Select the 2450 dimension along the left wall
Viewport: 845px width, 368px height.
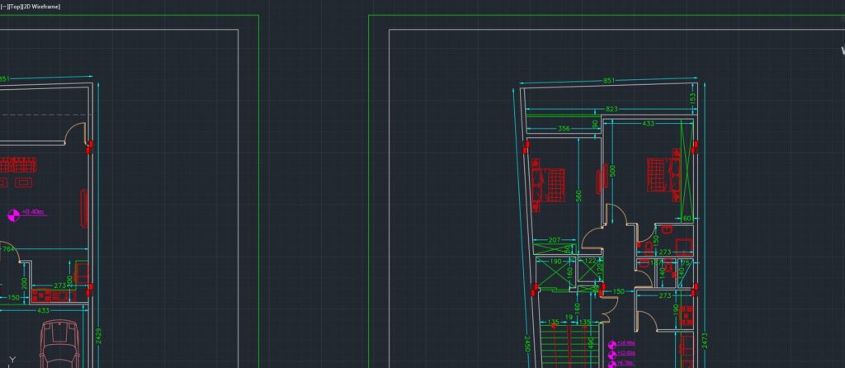point(527,344)
